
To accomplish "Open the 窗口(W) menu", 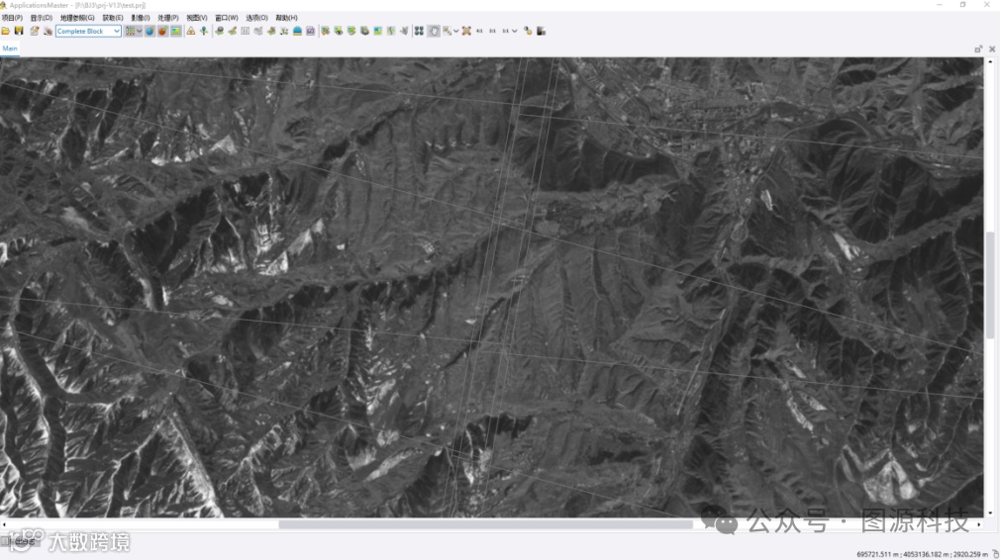I will tap(227, 18).
